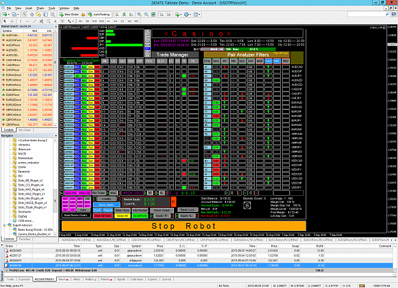
Task: Toggle the Data Window crosshair toolbar icon
Action: tap(32, 15)
